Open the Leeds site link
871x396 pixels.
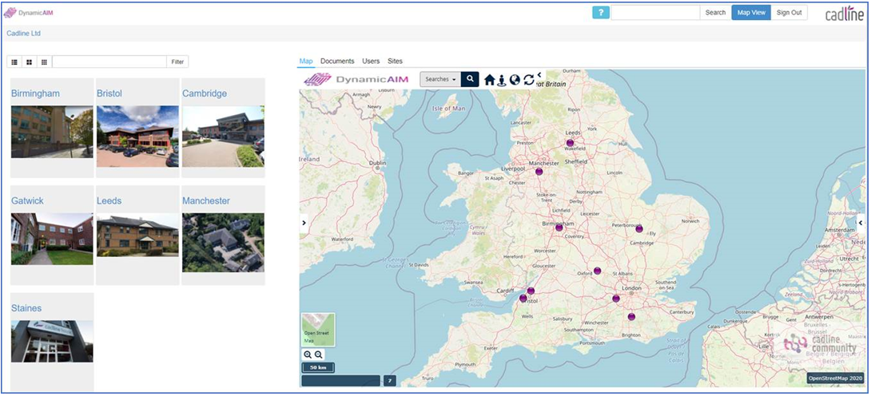tap(109, 200)
